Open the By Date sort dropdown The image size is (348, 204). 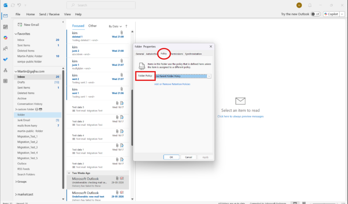pyautogui.click(x=115, y=26)
